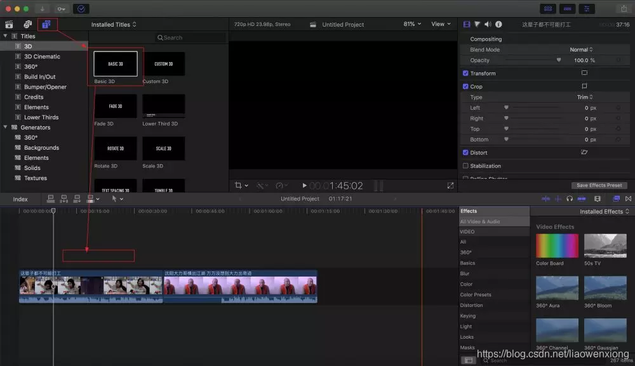This screenshot has height=366, width=635.
Task: Open the 81% zoom dropdown
Action: coord(412,24)
